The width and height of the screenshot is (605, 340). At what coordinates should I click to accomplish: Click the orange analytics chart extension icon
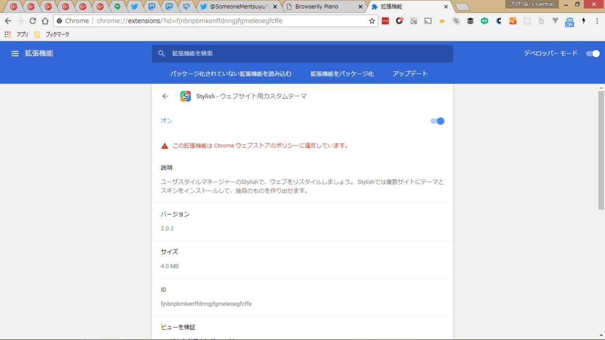pos(513,21)
